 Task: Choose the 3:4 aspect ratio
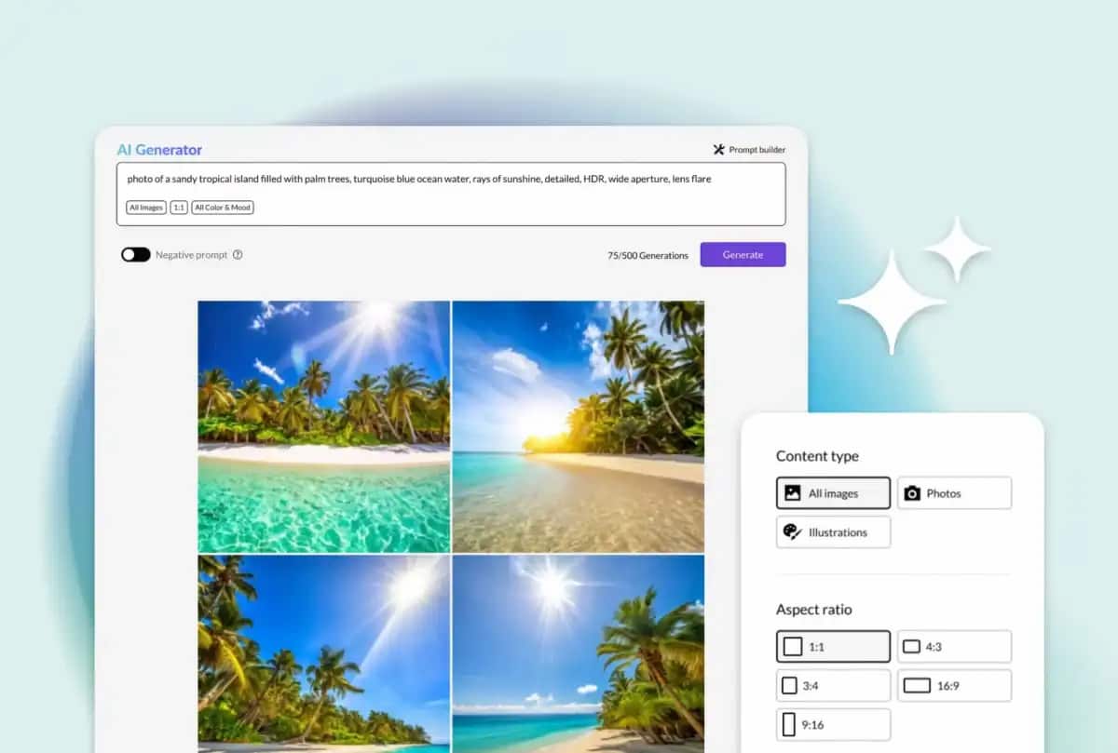pyautogui.click(x=833, y=685)
